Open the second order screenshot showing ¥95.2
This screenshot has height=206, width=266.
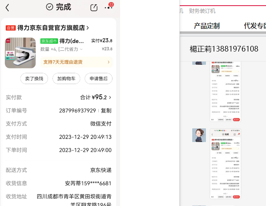225,164
